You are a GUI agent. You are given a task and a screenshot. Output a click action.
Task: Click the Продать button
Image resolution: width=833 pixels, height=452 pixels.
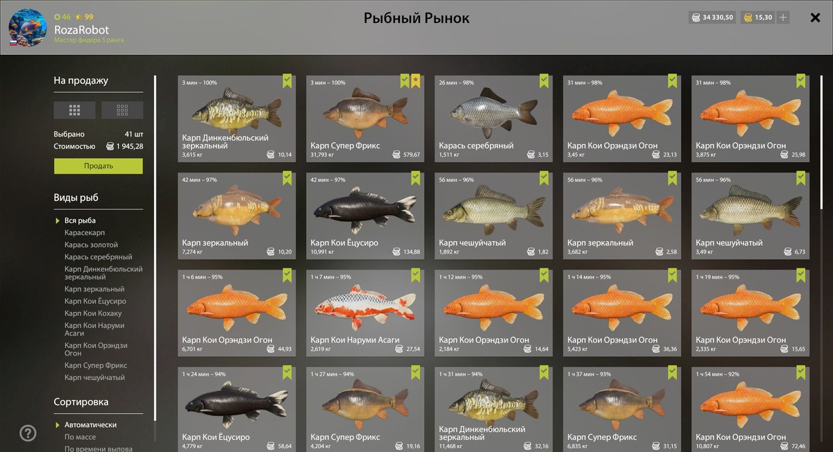click(99, 166)
